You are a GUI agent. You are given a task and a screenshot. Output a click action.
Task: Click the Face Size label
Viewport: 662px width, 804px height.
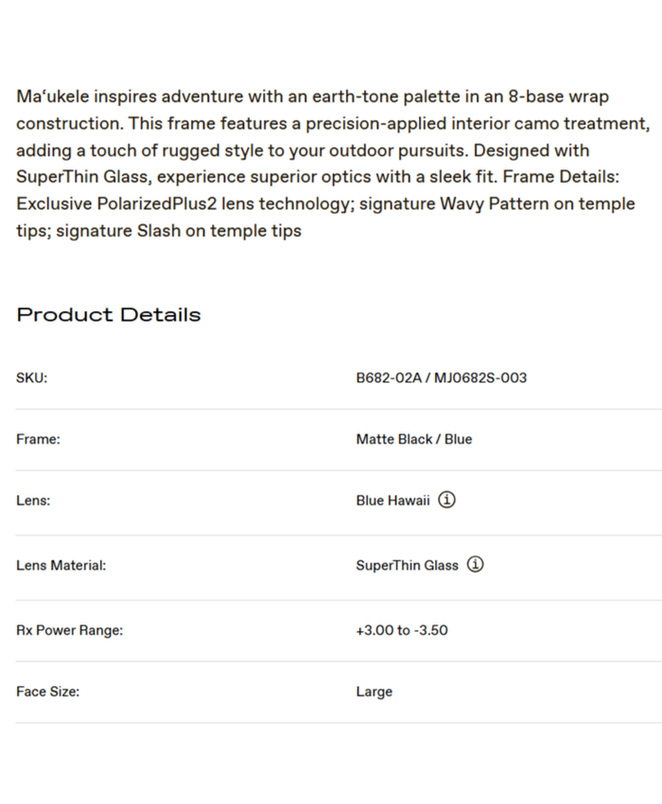(47, 691)
